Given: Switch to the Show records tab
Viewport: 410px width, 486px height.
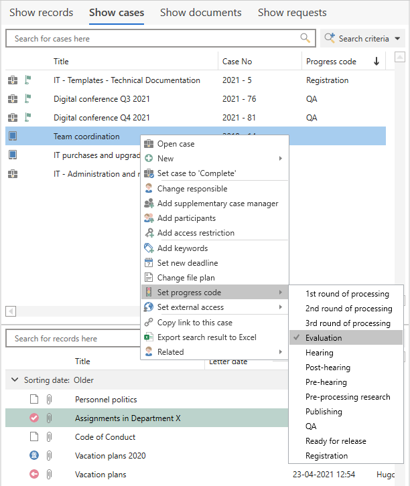Looking at the screenshot, I should [41, 13].
